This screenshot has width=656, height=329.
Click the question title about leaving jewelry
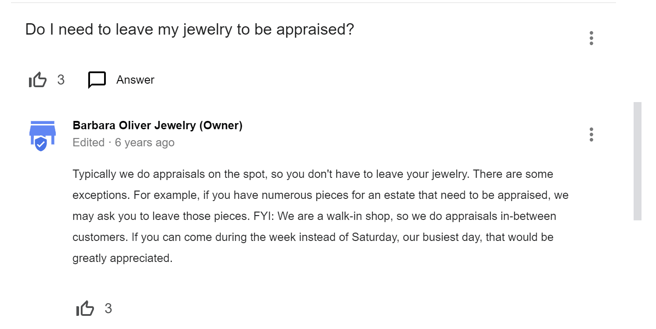(x=189, y=30)
